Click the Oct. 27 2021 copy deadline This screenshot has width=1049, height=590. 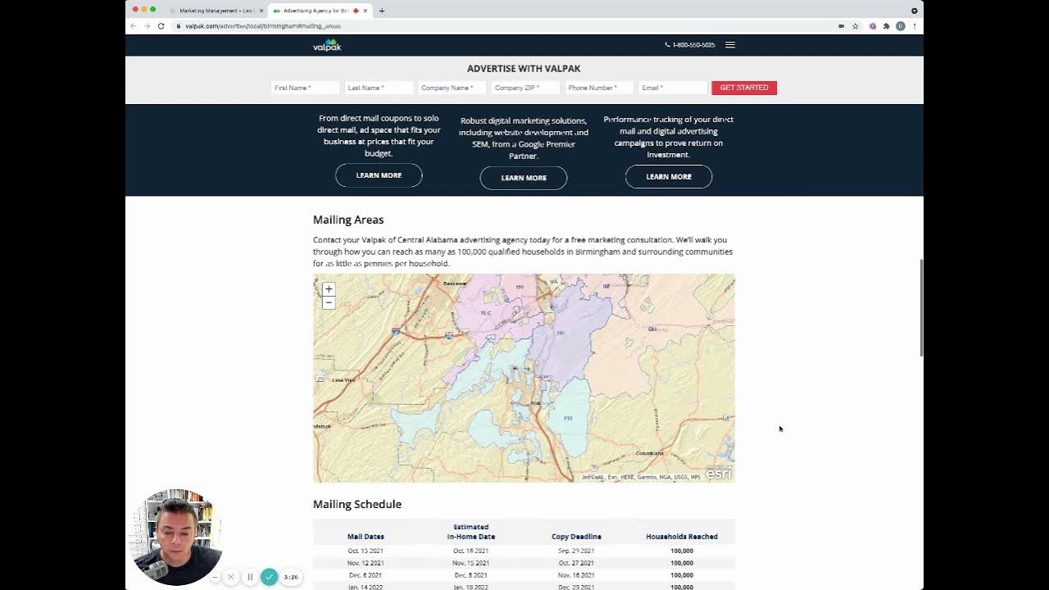coord(576,563)
